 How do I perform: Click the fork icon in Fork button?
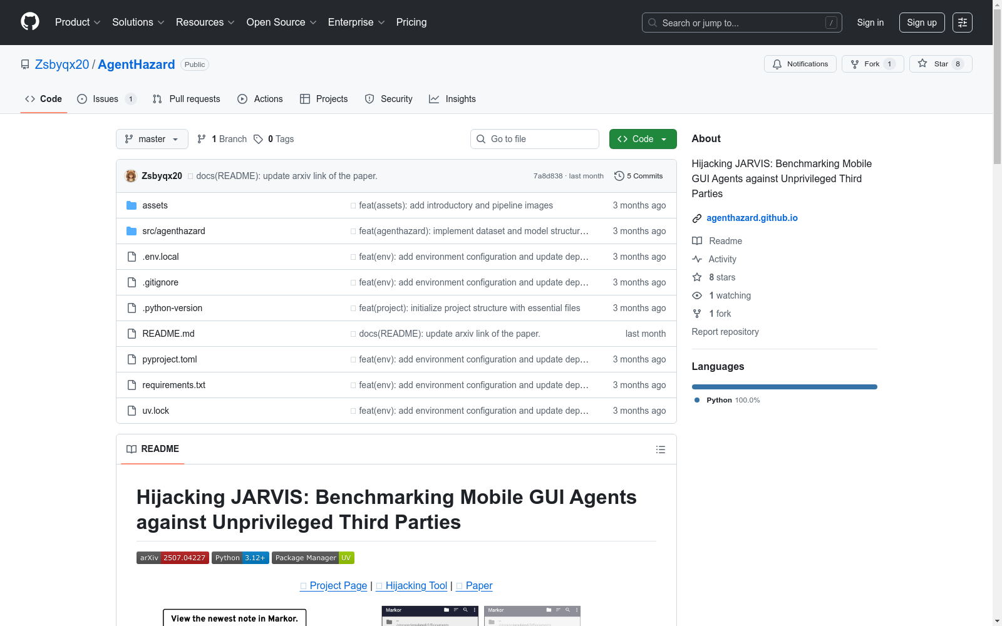[x=855, y=64]
